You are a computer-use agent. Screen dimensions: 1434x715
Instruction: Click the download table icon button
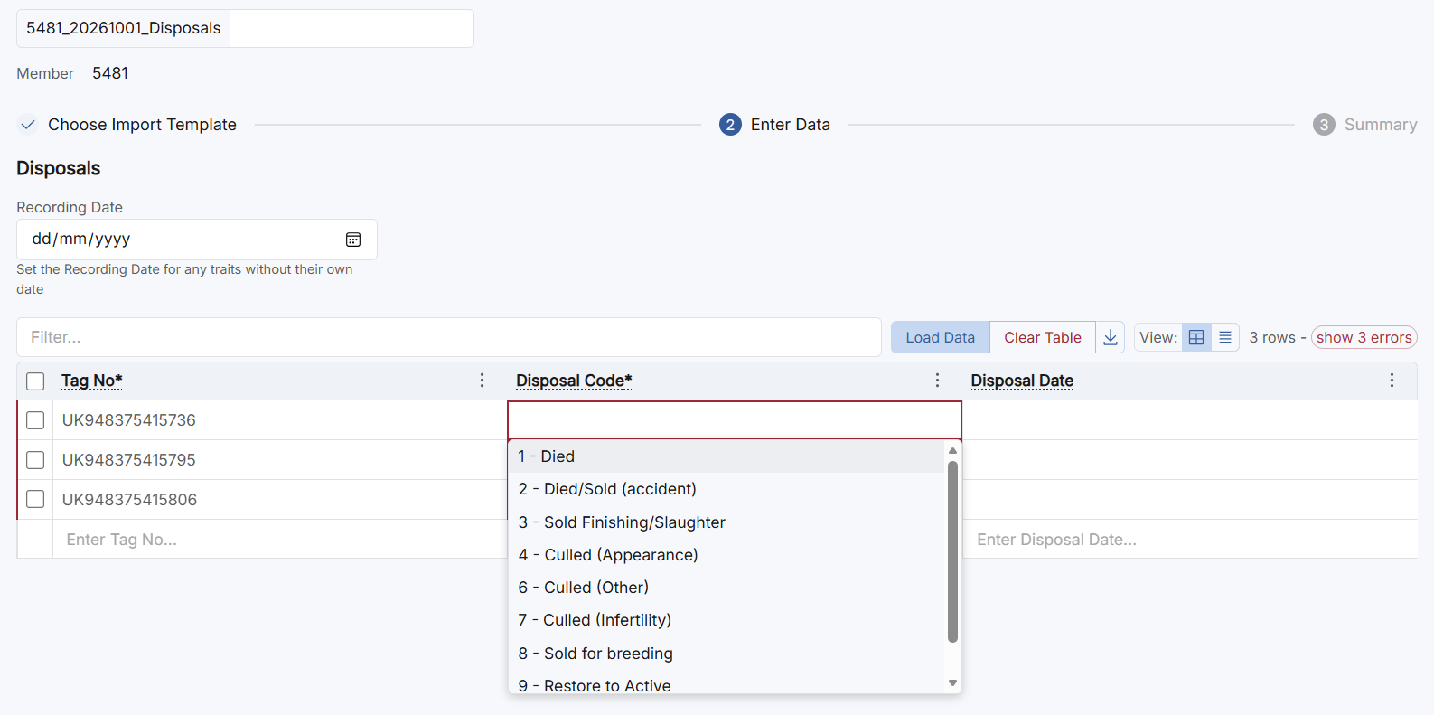coord(1111,337)
